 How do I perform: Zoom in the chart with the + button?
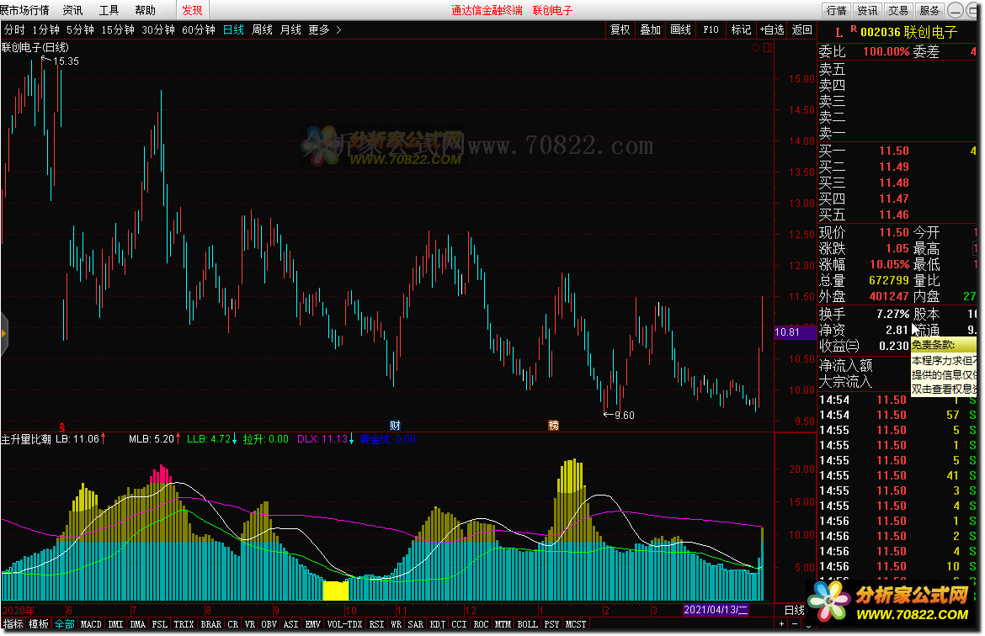pos(781,624)
